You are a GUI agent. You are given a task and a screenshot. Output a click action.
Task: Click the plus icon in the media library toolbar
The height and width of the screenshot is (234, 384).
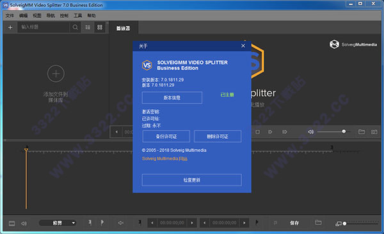click(x=10, y=27)
